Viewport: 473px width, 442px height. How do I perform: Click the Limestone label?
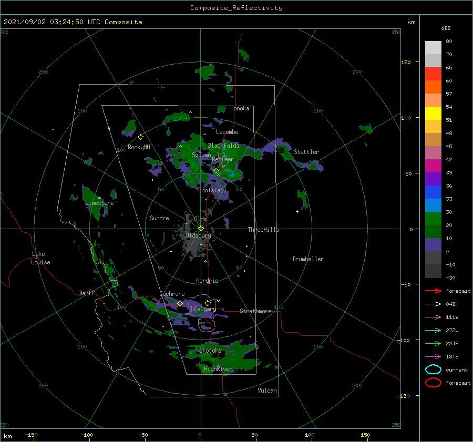point(99,203)
